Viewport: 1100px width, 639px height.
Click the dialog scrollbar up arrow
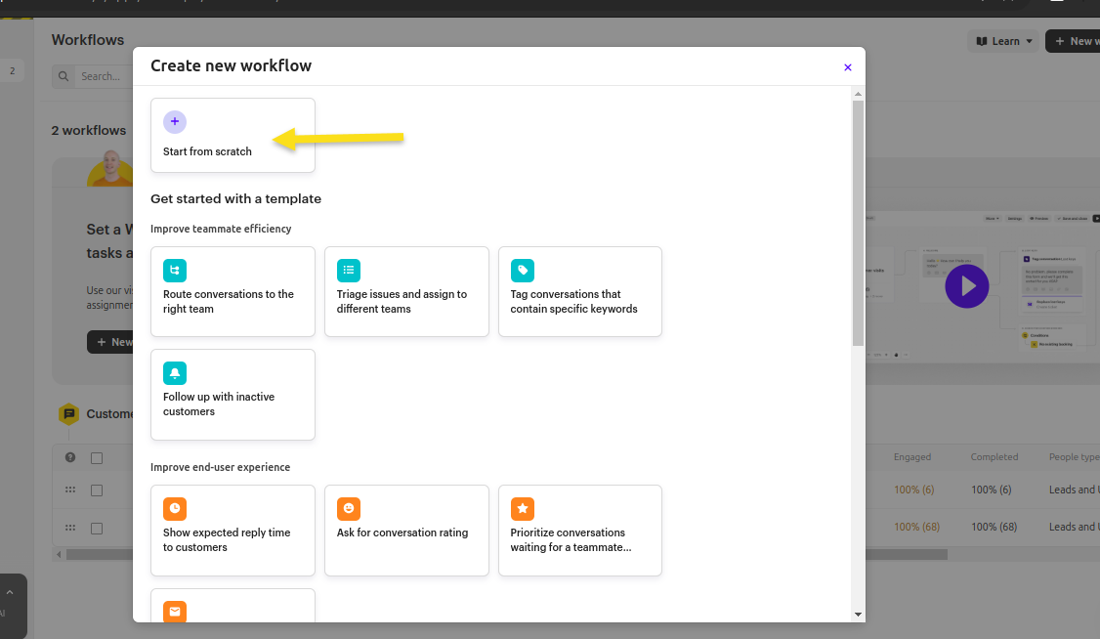(858, 94)
